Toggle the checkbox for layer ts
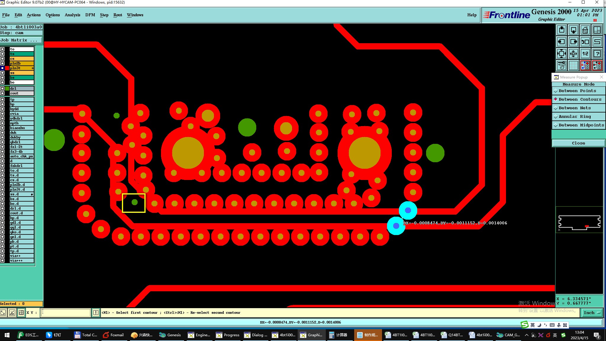Image resolution: width=606 pixels, height=341 pixels. click(2, 54)
